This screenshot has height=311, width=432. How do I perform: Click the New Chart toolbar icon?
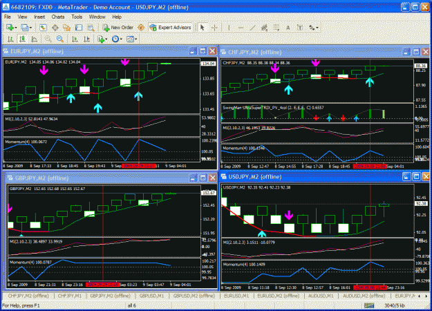(x=10, y=28)
